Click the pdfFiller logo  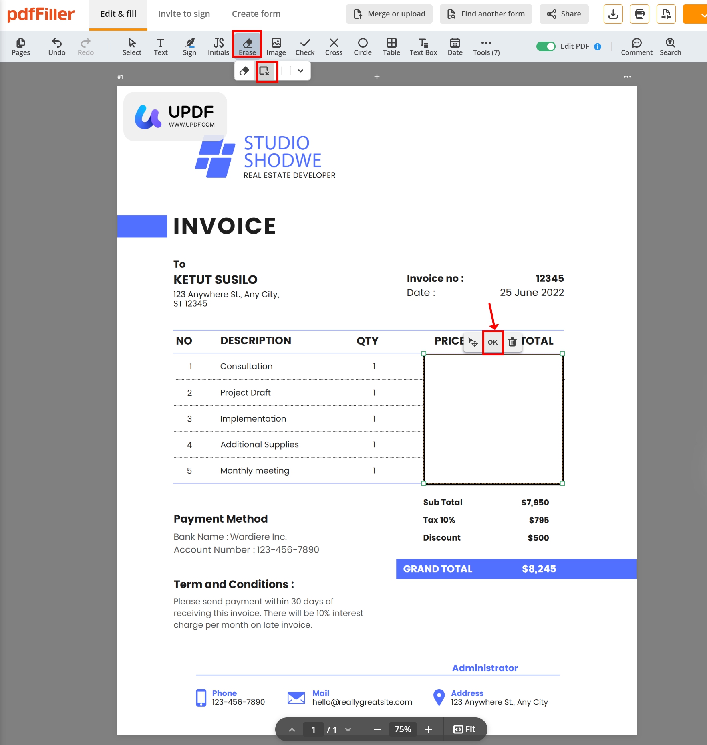41,14
